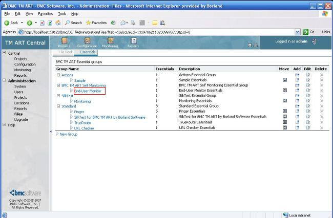
Task: Collapse the Administration sidebar section
Action: tap(4, 80)
